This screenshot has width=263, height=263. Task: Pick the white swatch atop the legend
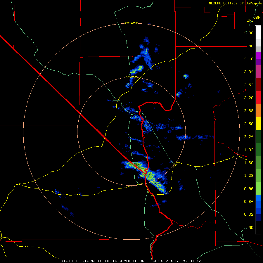(x=258, y=32)
